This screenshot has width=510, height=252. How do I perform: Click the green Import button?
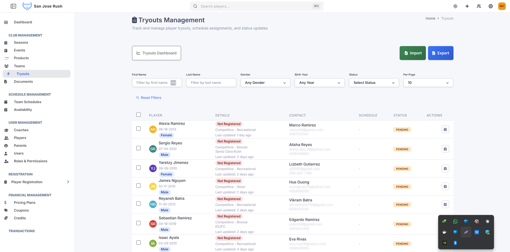pos(412,53)
